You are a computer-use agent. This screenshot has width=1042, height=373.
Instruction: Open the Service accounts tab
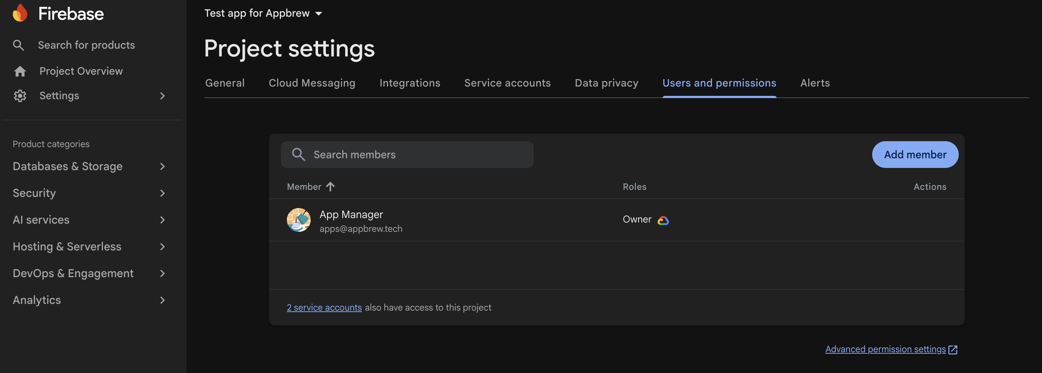coord(507,83)
